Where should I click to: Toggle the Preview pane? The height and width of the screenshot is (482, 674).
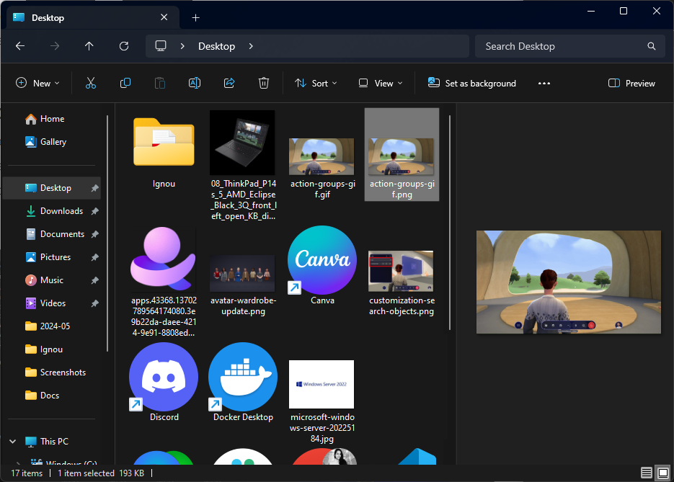[631, 84]
